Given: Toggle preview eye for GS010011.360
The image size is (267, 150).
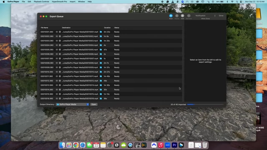Looking at the screenshot, I should pos(57,76).
